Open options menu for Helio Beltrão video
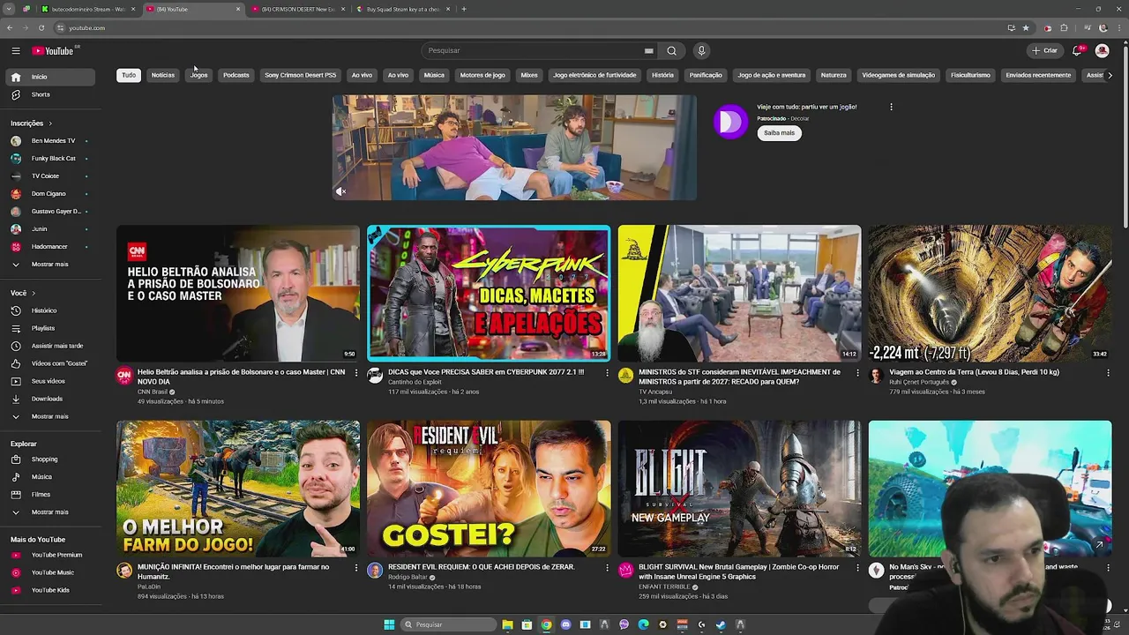Screen dimensions: 1129x635 pos(356,373)
